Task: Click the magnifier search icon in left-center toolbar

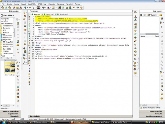Action: tap(24, 62)
